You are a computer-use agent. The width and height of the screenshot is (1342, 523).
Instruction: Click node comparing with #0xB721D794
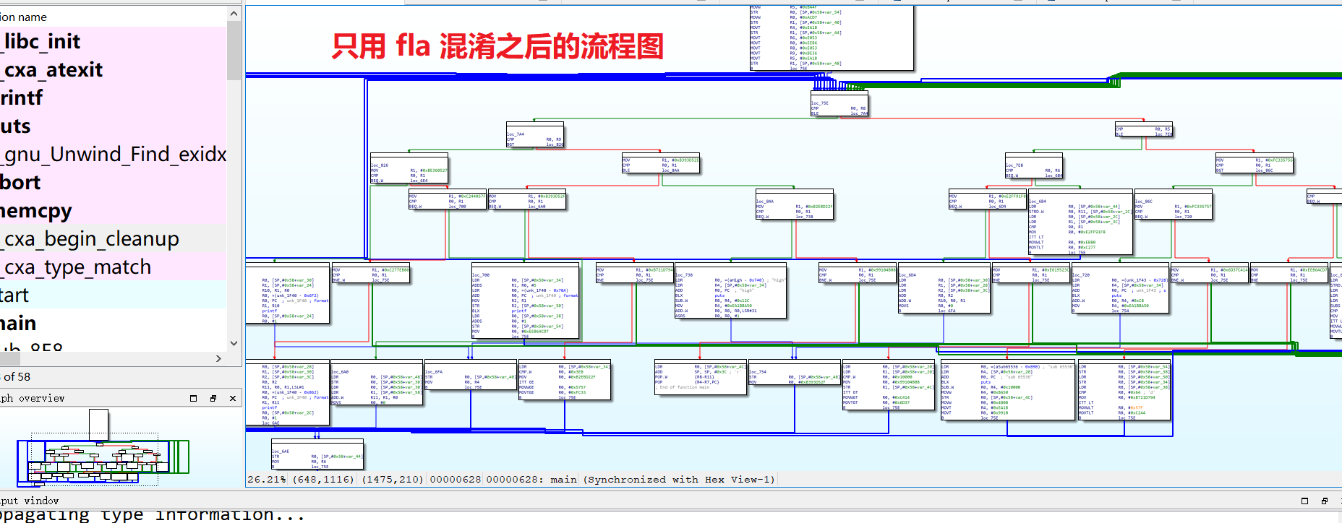(x=634, y=275)
